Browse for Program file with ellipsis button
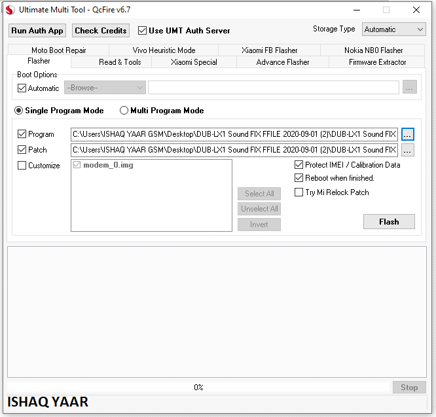Screen dimensions: 436x417 pyautogui.click(x=408, y=134)
